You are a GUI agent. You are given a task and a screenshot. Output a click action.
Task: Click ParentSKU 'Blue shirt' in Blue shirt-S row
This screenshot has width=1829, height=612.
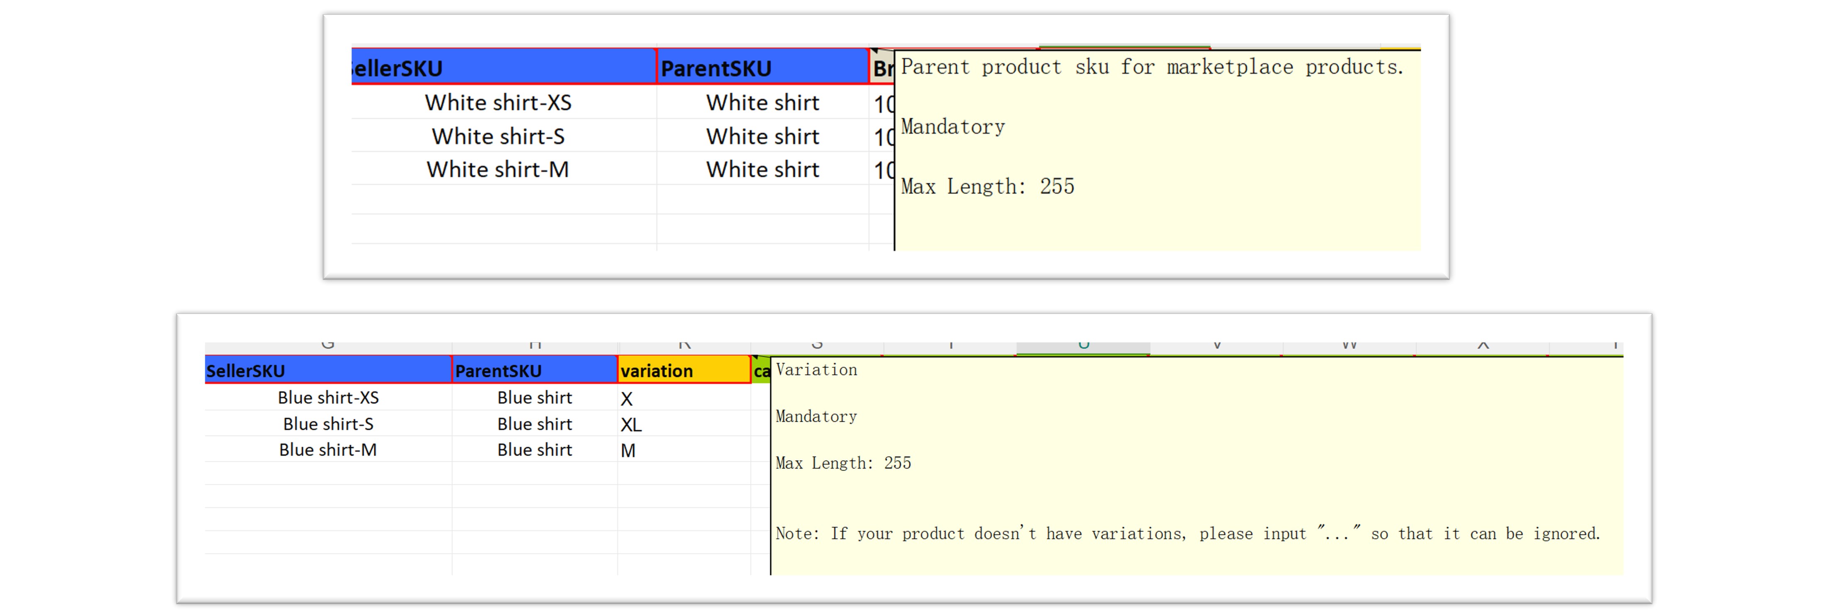coord(535,423)
